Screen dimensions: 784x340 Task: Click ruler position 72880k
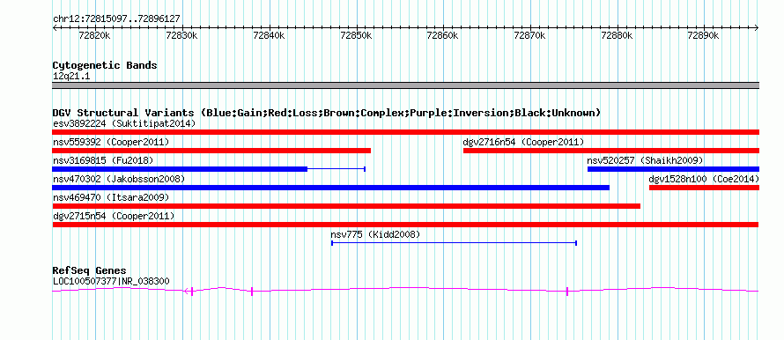[617, 35]
